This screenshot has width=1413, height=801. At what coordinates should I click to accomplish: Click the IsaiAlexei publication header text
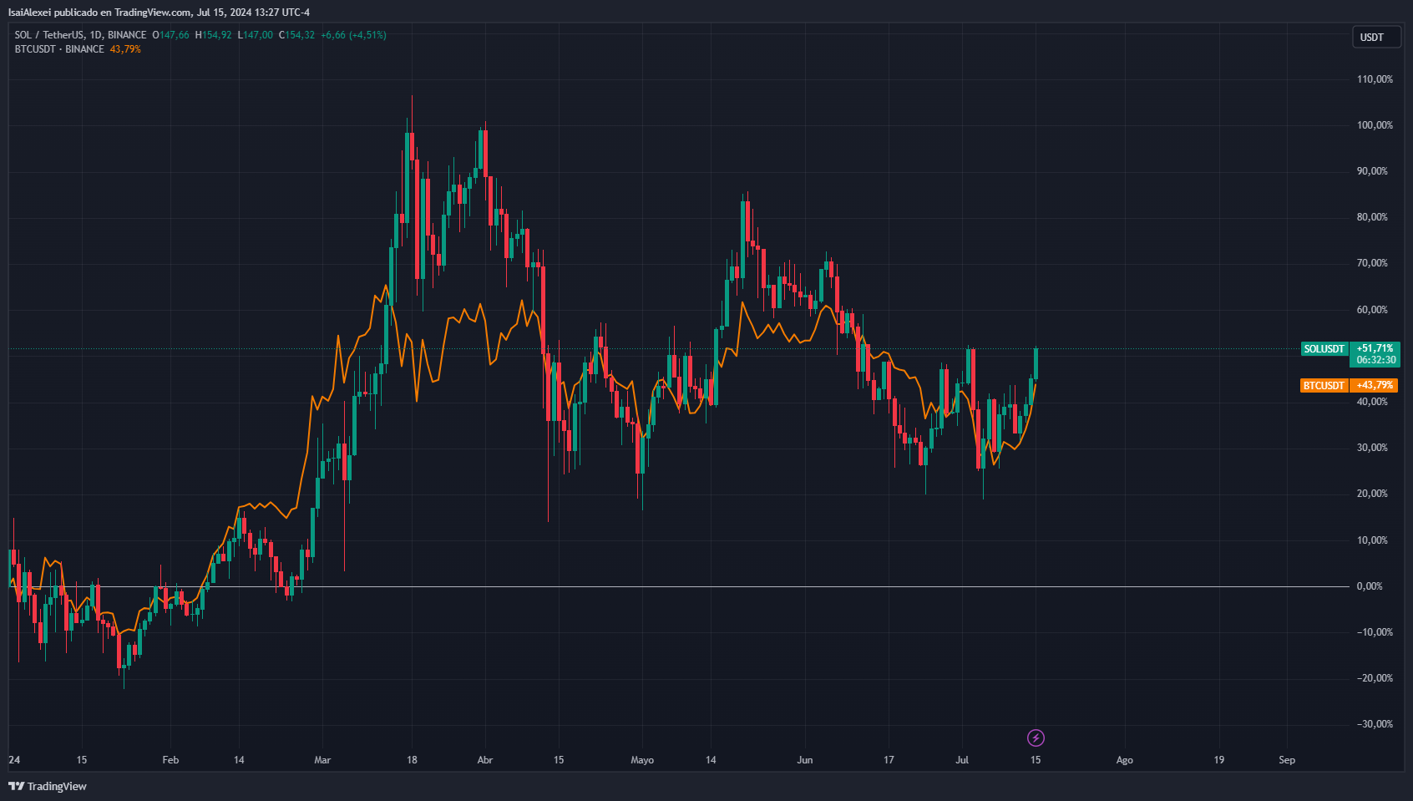point(159,13)
